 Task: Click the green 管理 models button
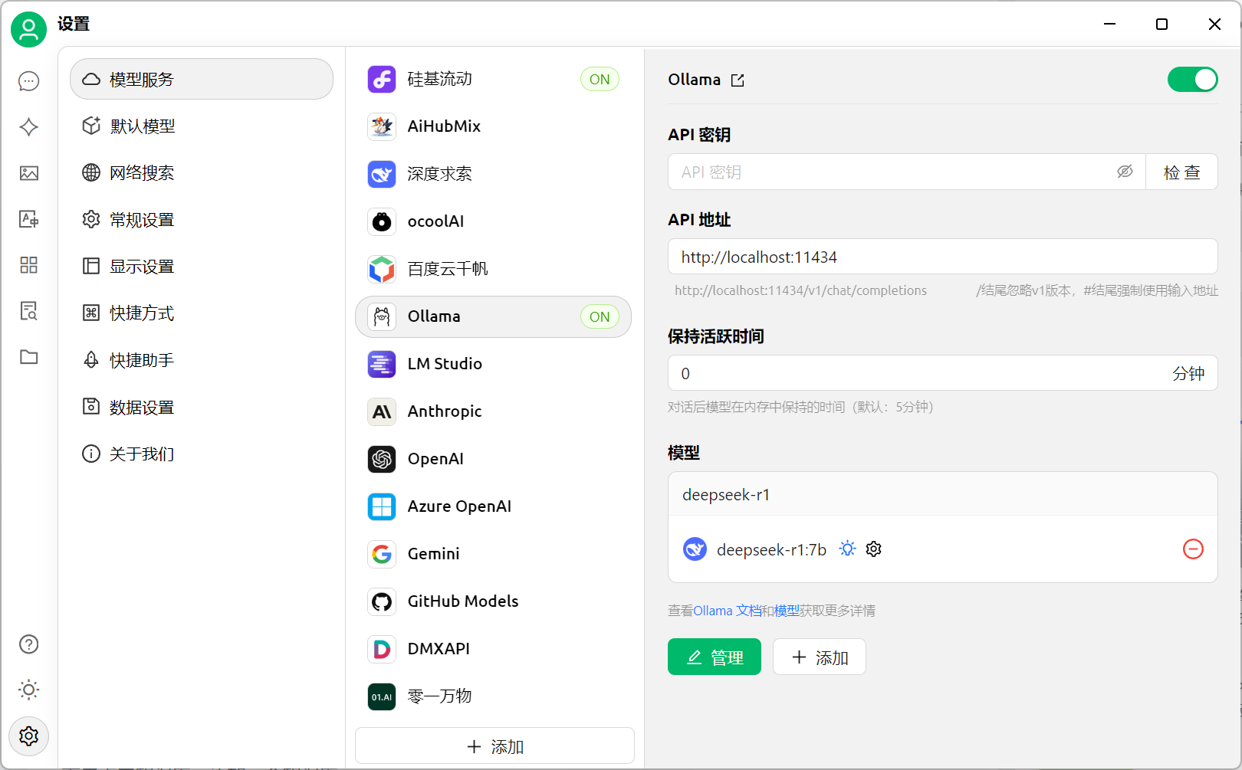[715, 657]
